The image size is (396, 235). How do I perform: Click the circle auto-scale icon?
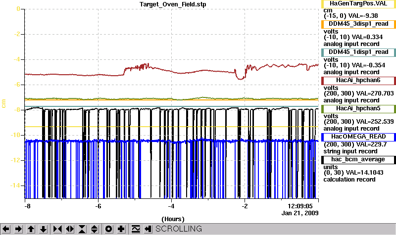(x=108, y=229)
